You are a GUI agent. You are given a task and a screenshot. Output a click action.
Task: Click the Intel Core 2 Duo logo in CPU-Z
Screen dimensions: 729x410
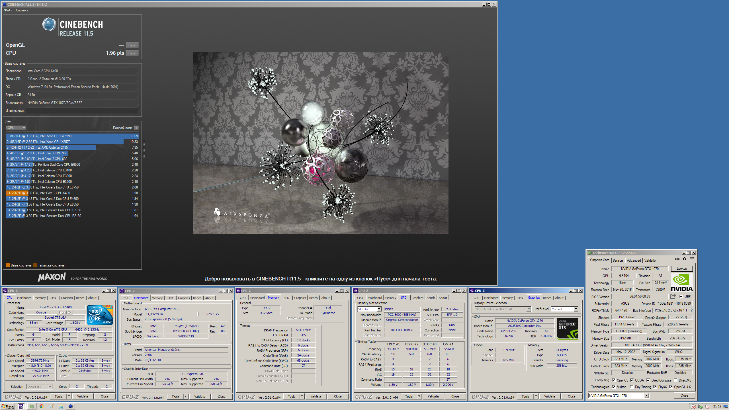pos(100,315)
